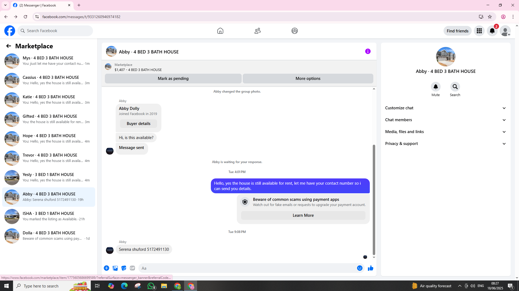Open the Friends icon in top navigation
The image size is (519, 291).
pos(258,31)
